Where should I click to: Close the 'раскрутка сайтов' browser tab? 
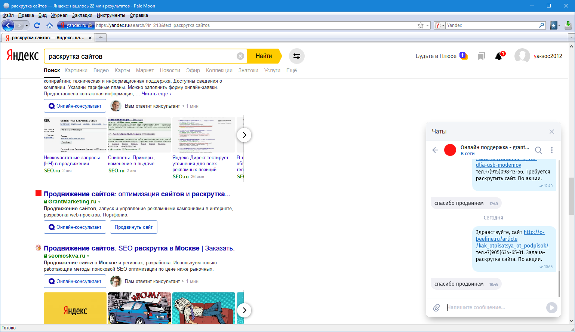point(90,38)
